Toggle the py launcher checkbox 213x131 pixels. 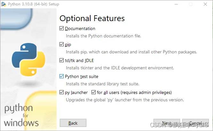tap(61, 92)
